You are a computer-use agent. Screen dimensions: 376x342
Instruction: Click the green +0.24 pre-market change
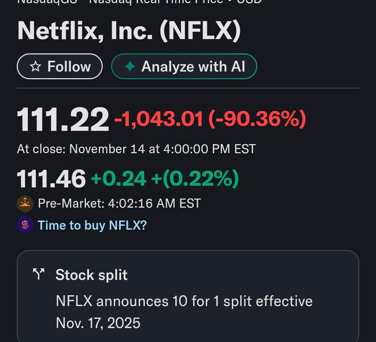point(118,179)
